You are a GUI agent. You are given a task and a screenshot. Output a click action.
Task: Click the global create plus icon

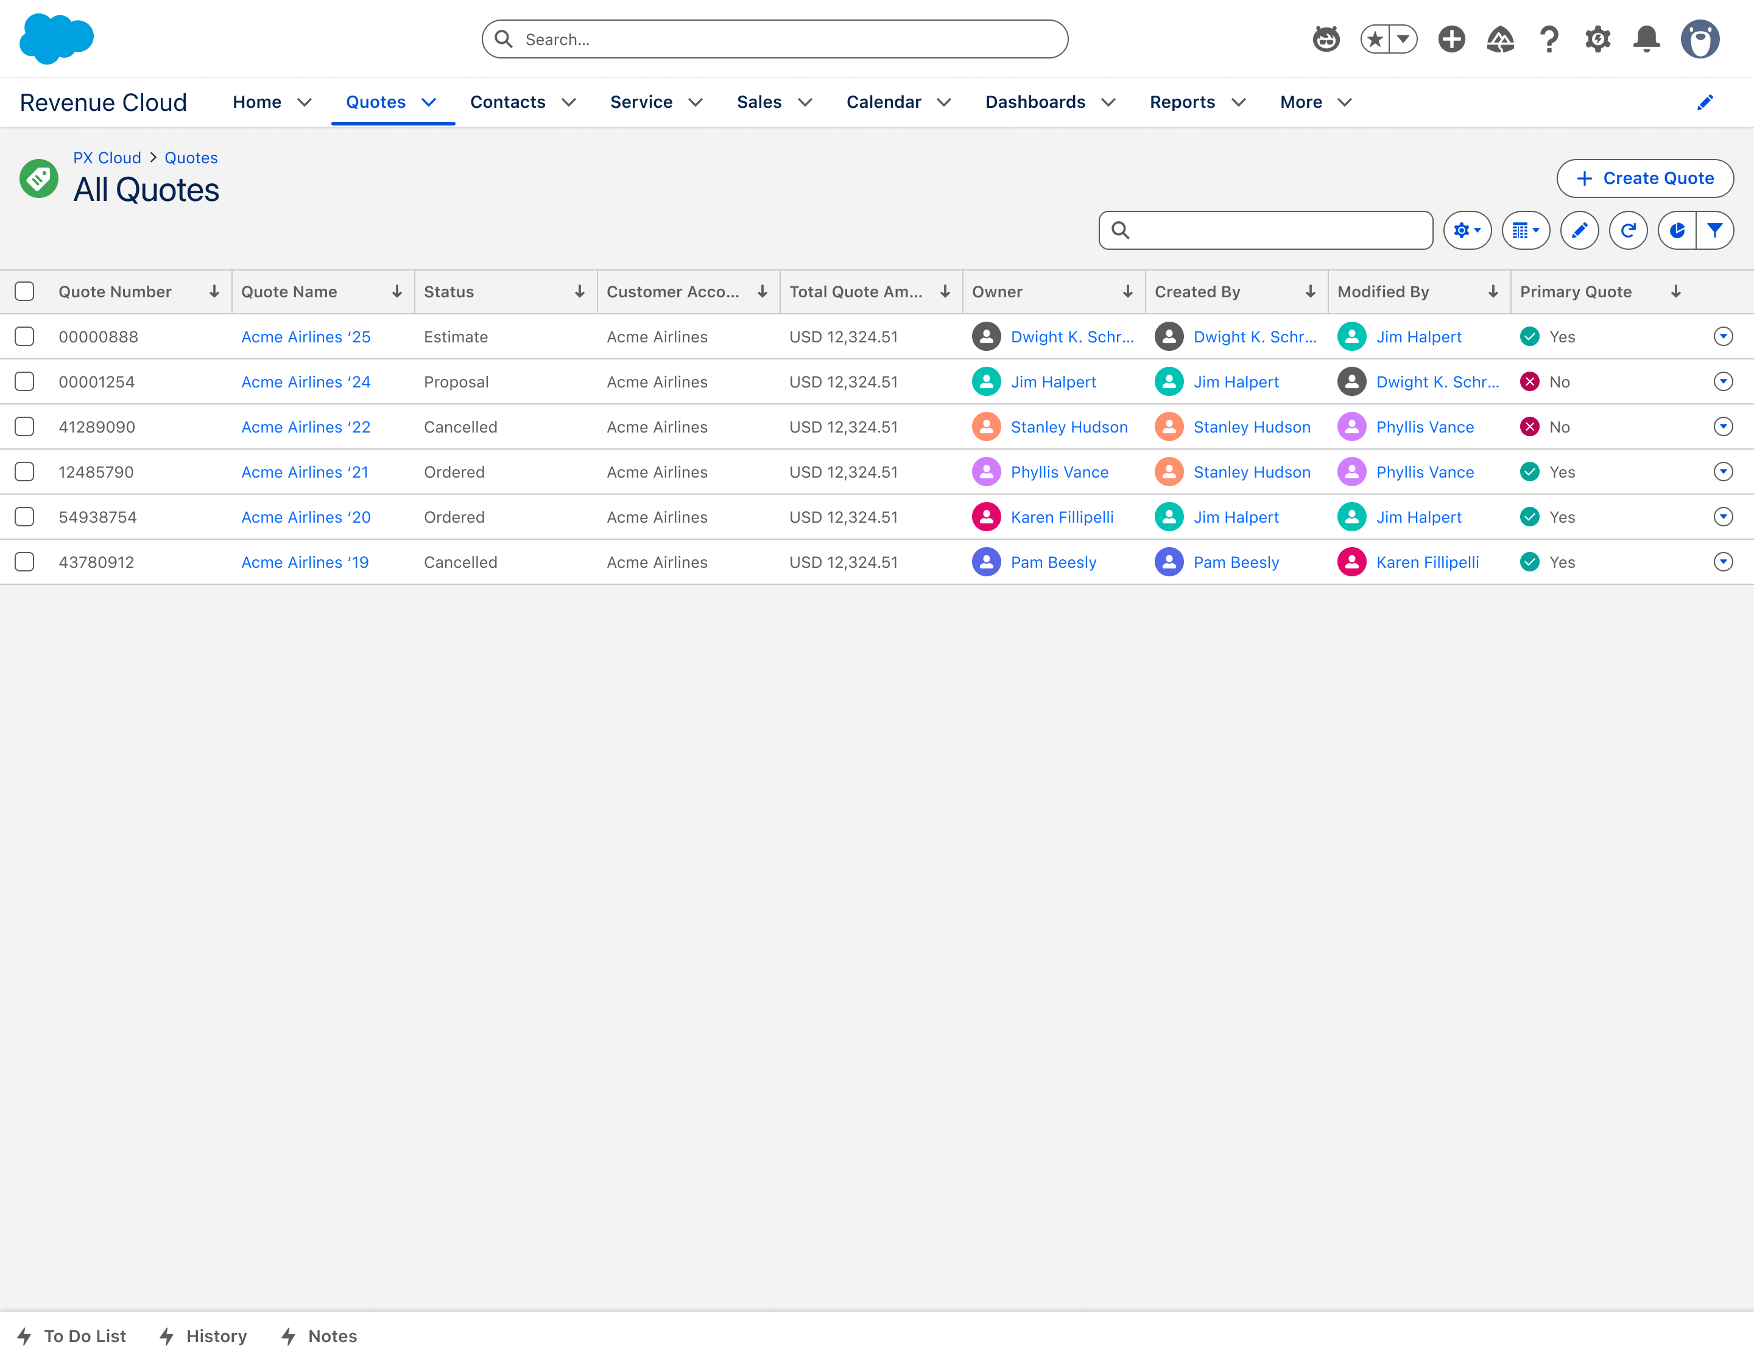pos(1451,38)
